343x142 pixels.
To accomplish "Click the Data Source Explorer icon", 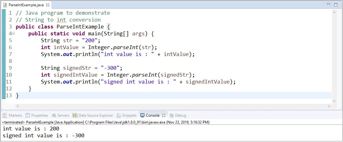I will pos(75,115).
